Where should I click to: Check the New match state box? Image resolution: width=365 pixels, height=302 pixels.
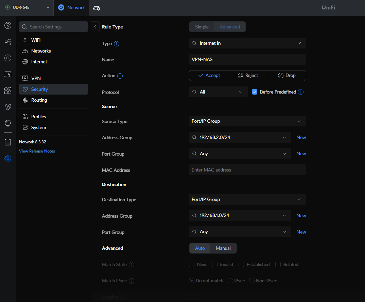click(192, 264)
